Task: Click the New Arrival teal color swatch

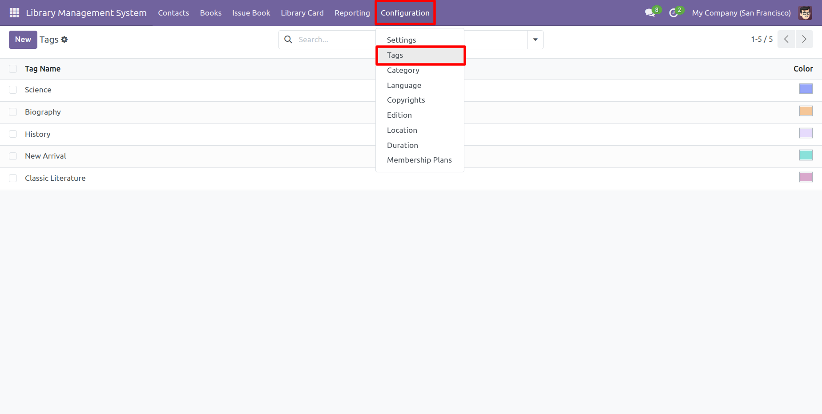Action: point(806,155)
